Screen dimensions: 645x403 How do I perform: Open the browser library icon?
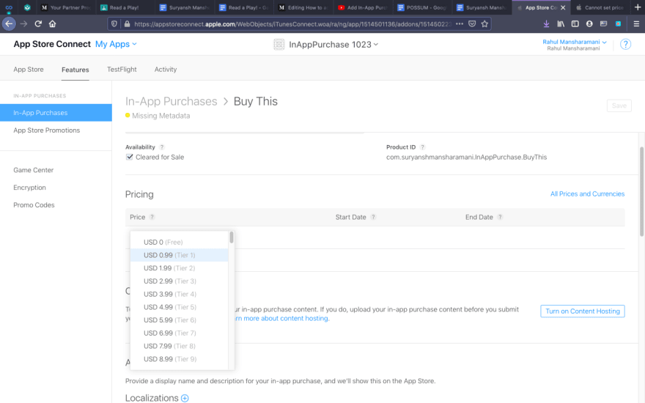[x=561, y=24]
